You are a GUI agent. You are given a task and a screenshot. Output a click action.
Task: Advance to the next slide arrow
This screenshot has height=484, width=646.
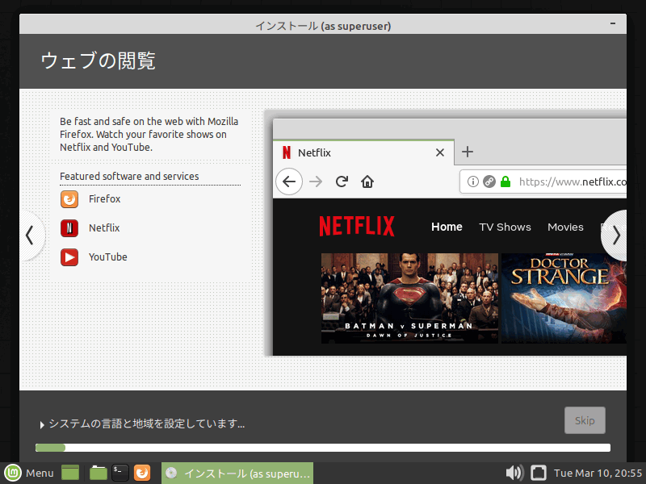(615, 236)
